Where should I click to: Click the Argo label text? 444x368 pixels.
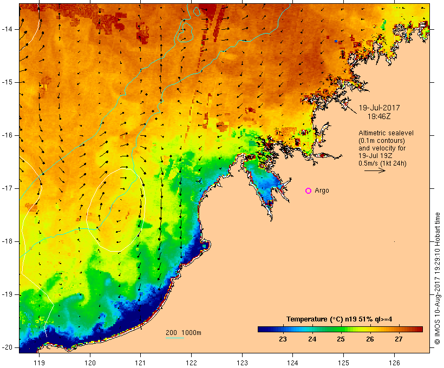click(322, 190)
